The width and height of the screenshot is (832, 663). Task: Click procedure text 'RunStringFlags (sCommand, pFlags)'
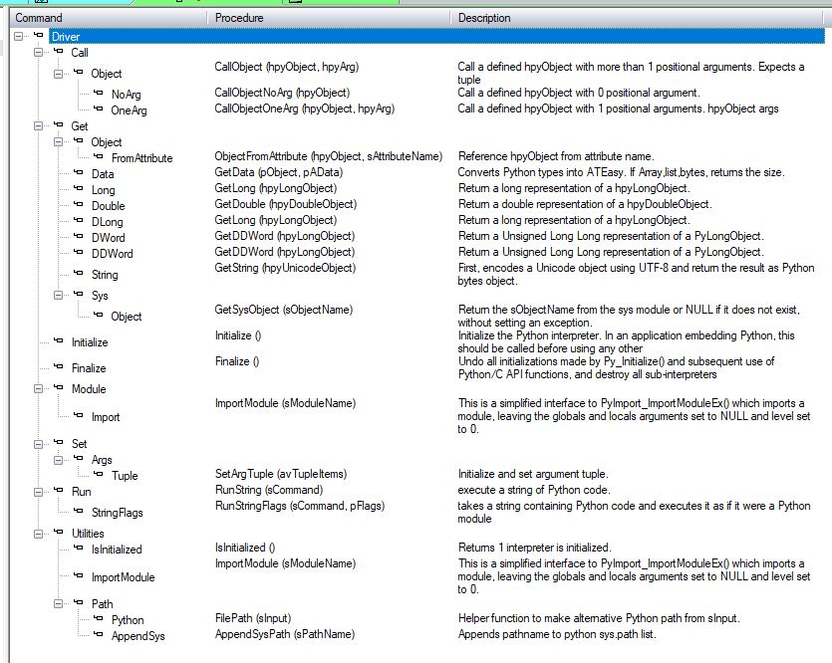pos(299,505)
